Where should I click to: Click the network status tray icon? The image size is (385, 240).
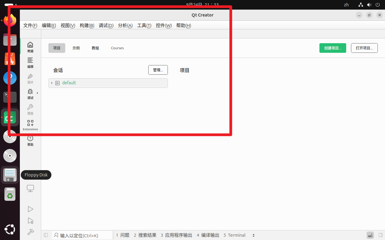(361, 5)
